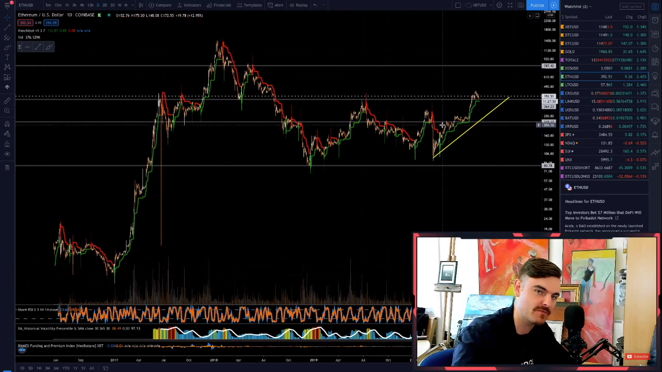Toggle lock all drawing tools
This screenshot has height=372, width=662.
(7, 144)
